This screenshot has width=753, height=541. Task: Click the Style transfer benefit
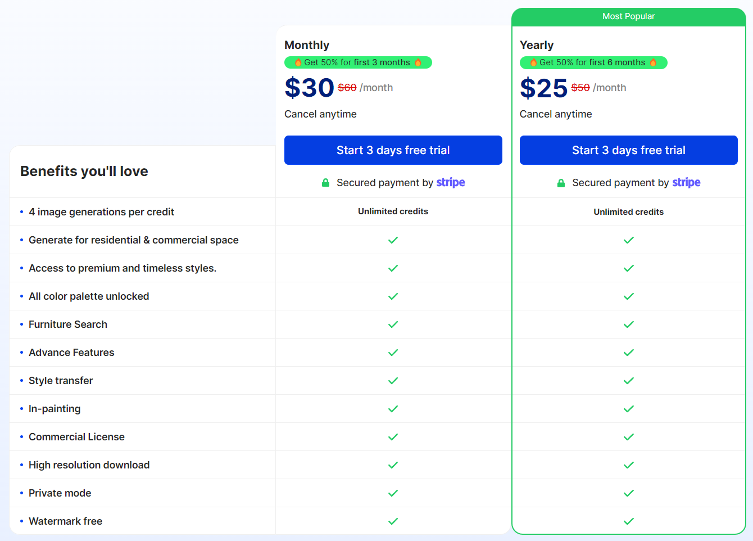click(x=61, y=381)
